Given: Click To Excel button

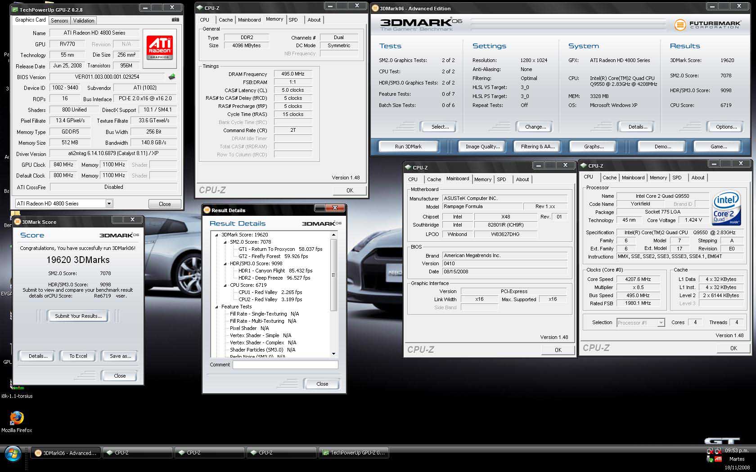Looking at the screenshot, I should pos(78,356).
